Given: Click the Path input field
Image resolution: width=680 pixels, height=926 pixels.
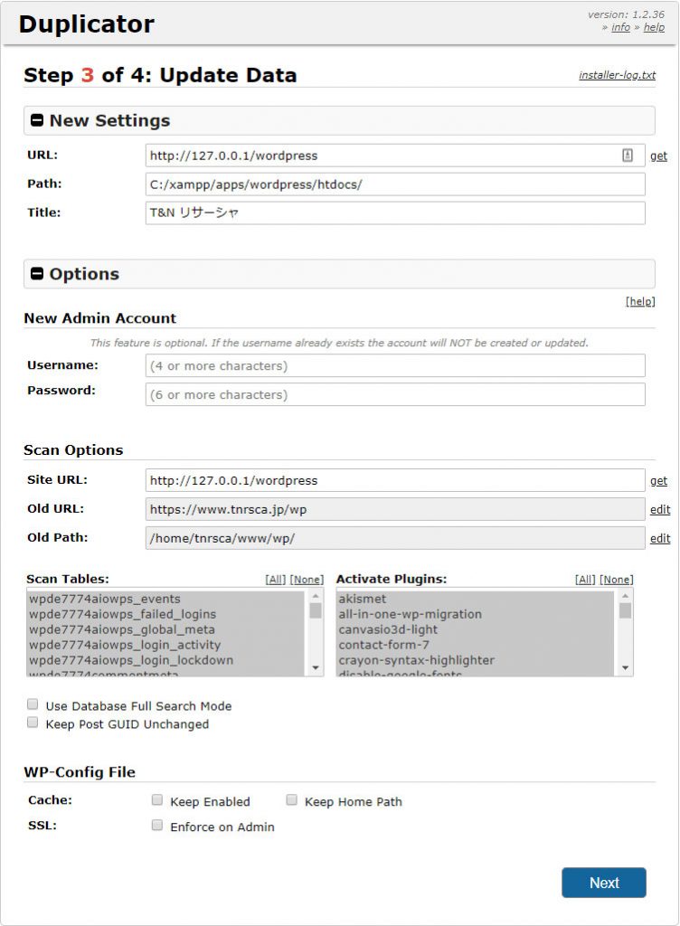Looking at the screenshot, I should click(395, 184).
